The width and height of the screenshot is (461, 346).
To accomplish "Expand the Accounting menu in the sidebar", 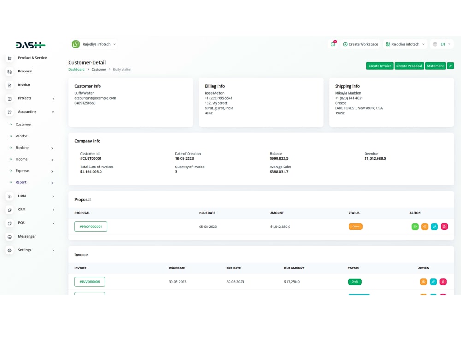I will click(27, 111).
